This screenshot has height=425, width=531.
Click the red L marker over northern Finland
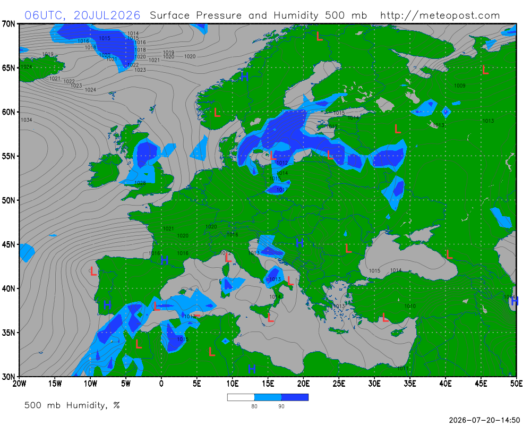[319, 36]
